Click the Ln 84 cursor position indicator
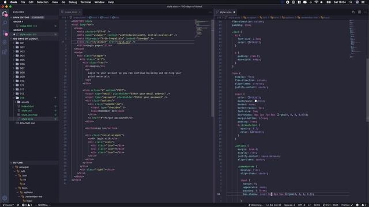 tap(274, 205)
